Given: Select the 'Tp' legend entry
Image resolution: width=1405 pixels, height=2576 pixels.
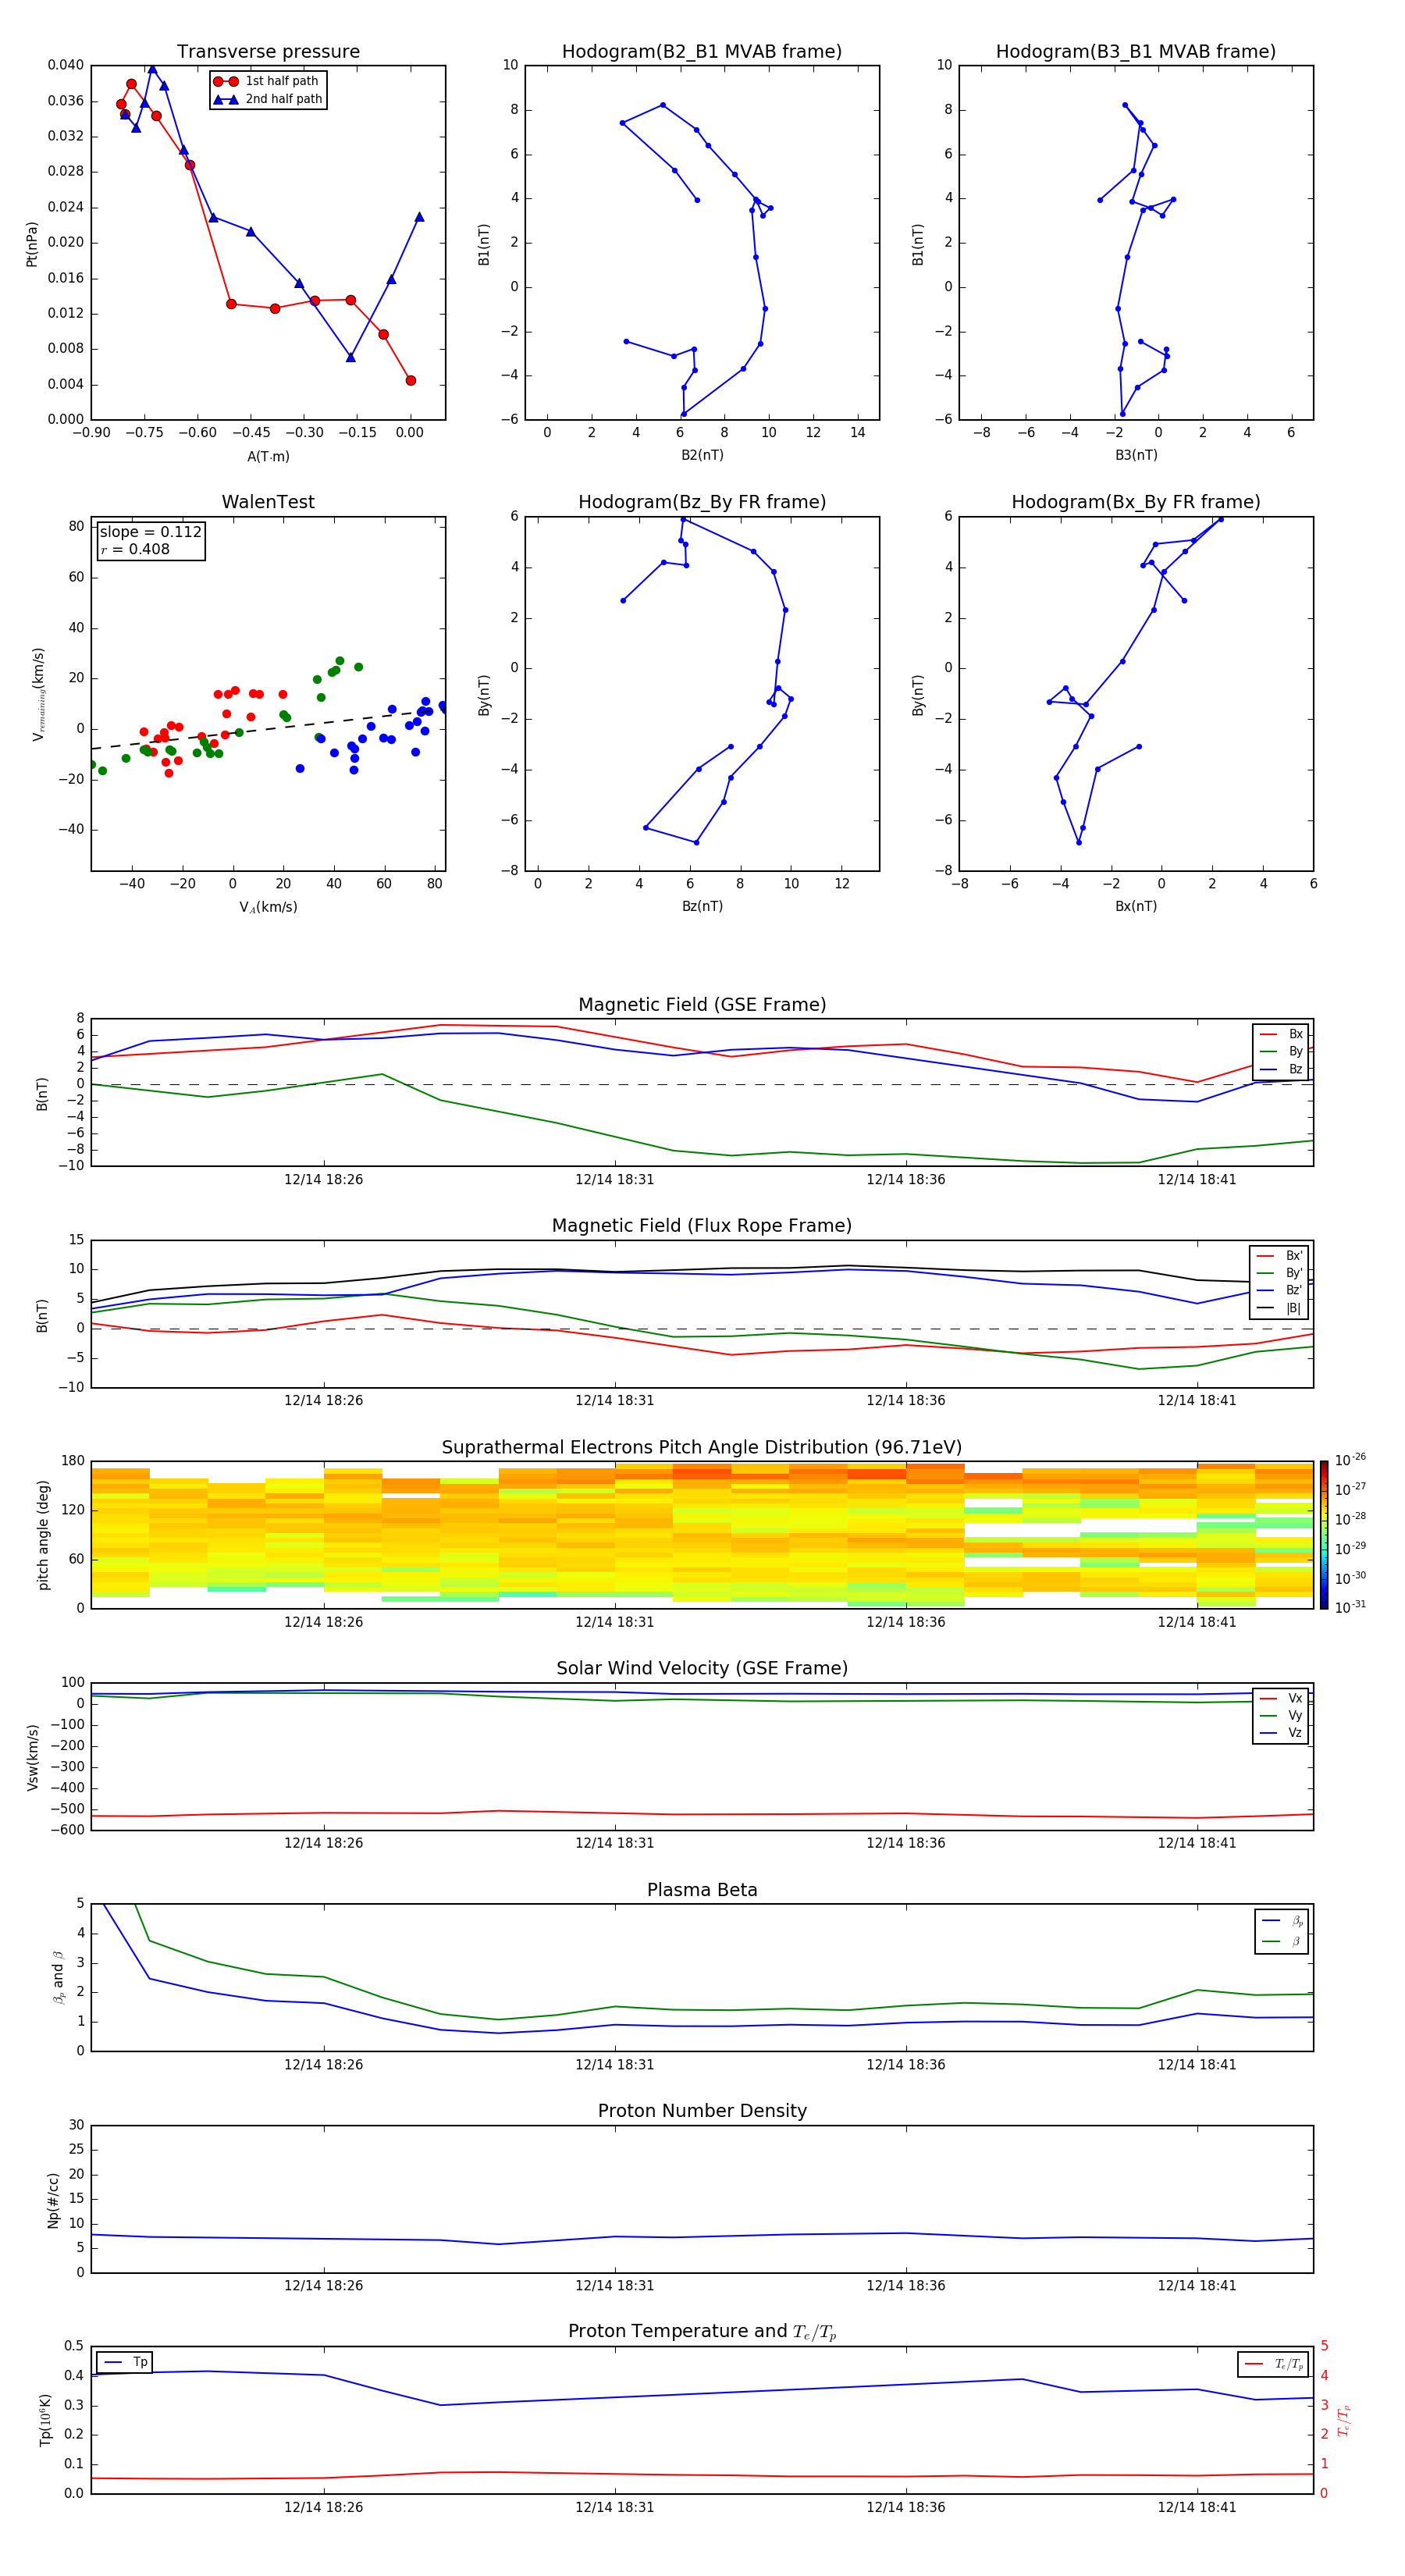Looking at the screenshot, I should click(x=125, y=2362).
